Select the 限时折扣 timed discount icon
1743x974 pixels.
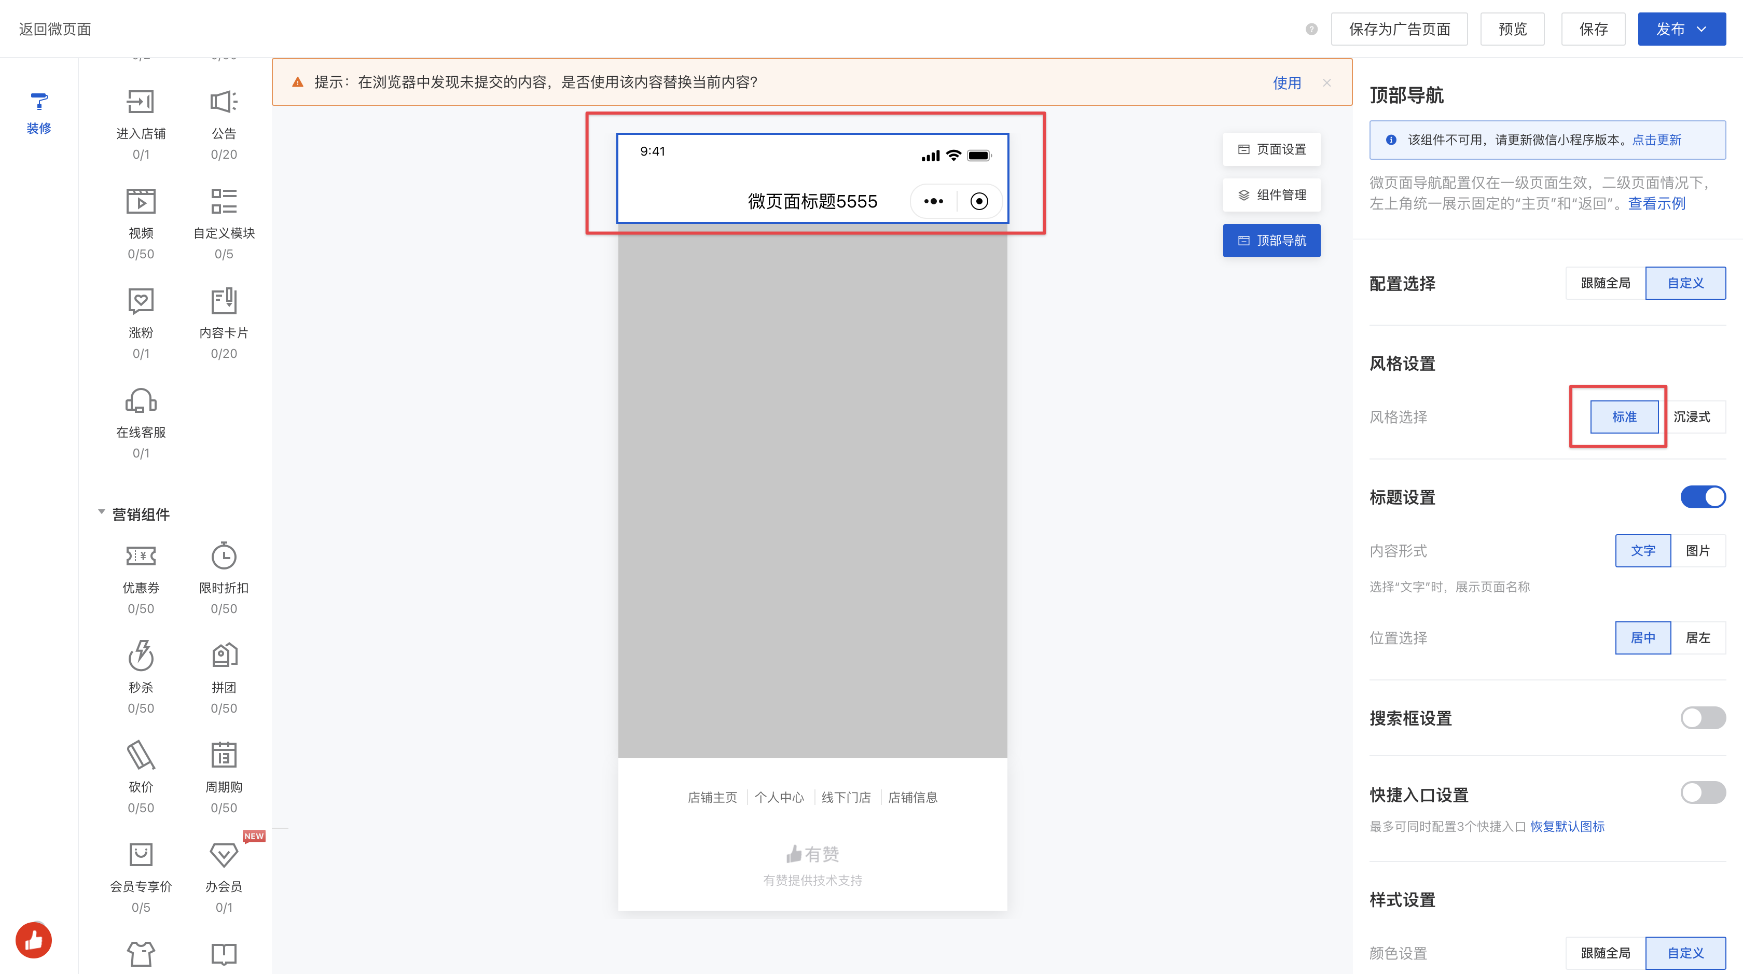point(223,556)
